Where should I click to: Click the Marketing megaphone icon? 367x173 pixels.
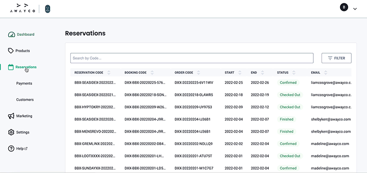tap(11, 116)
